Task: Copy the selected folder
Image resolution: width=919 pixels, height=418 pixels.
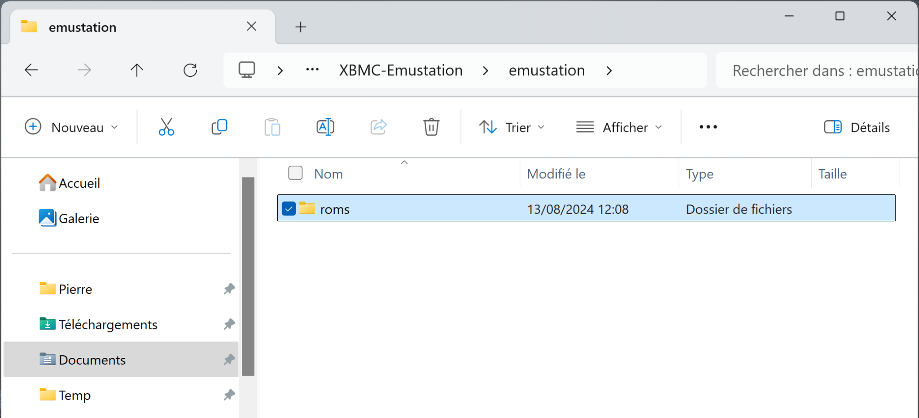Action: pyautogui.click(x=219, y=127)
